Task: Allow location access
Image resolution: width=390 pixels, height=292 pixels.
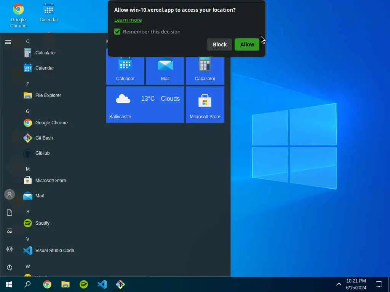Action: pyautogui.click(x=247, y=44)
